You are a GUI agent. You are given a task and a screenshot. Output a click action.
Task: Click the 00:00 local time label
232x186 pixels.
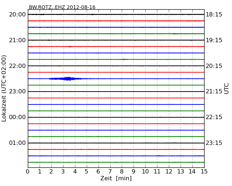tap(17, 117)
